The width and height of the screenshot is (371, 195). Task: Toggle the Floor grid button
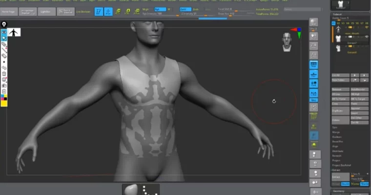click(x=314, y=74)
